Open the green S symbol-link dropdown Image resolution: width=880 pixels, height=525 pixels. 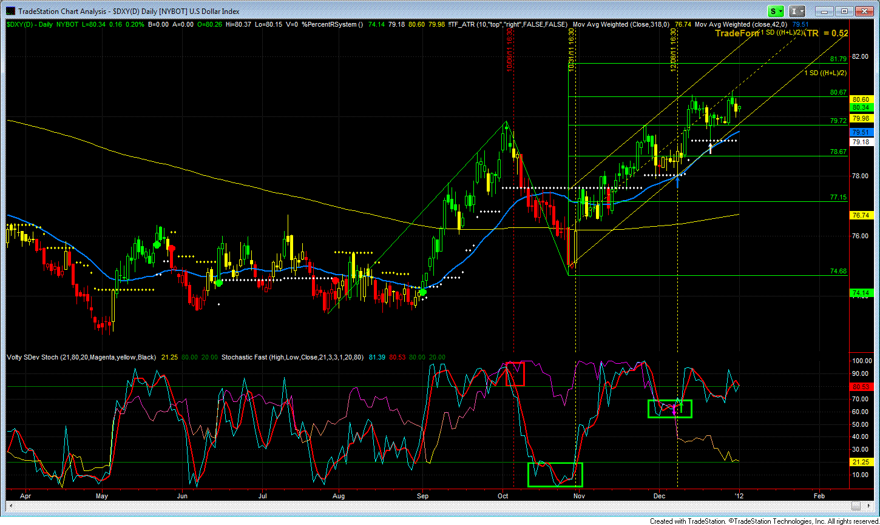(x=776, y=11)
